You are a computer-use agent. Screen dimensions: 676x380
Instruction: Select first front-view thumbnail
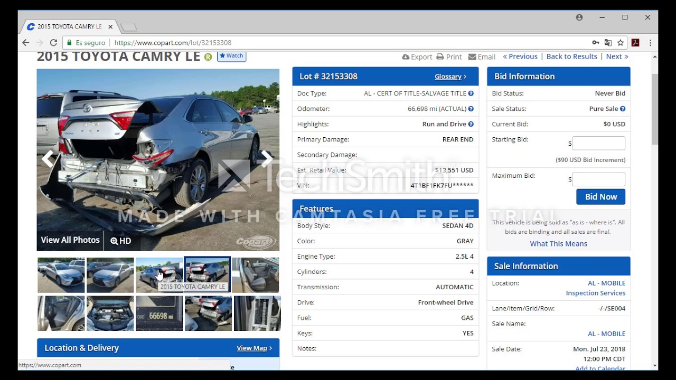pyautogui.click(x=61, y=275)
